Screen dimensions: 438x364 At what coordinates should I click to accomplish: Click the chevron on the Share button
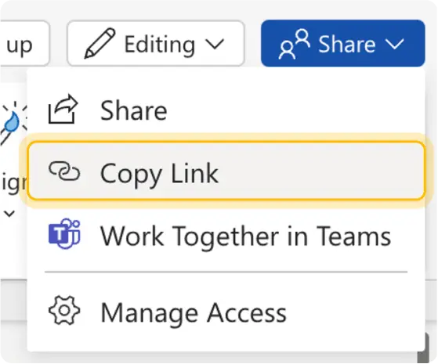pos(394,44)
